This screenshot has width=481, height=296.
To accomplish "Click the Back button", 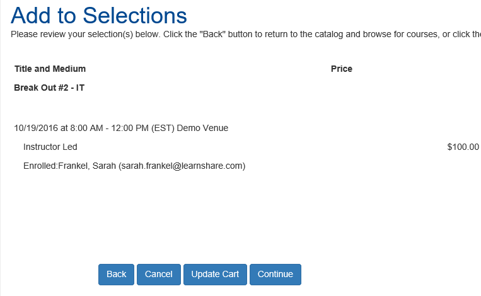I will pos(116,275).
